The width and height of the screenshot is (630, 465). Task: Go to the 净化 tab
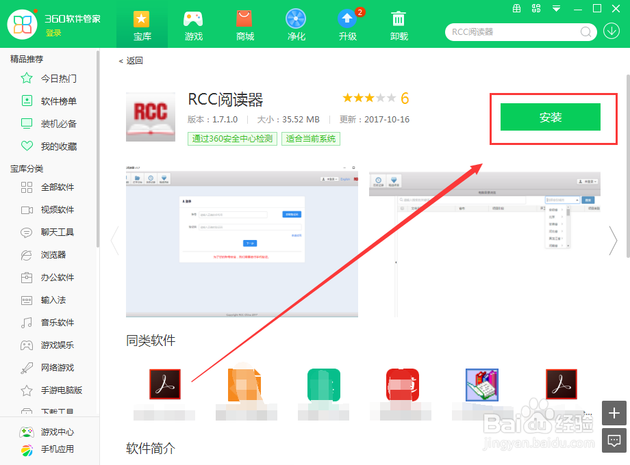296,25
